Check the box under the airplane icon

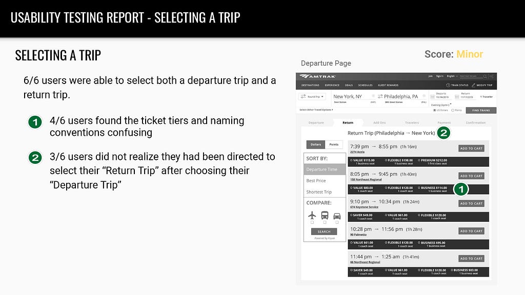coord(312,222)
